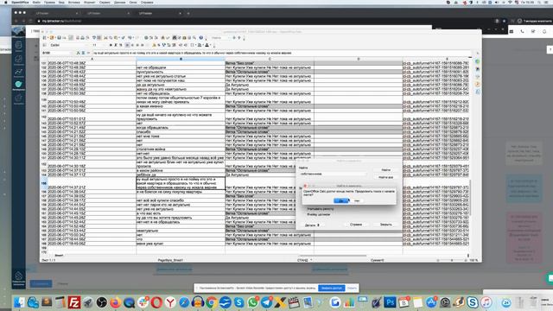The height and width of the screenshot is (311, 553).
Task: Click the 'Найти' button in Find & Replace
Action: coord(386,170)
